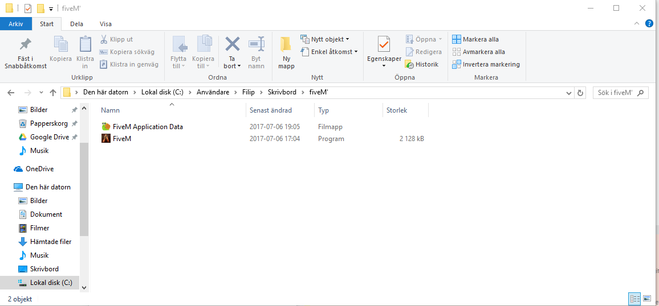The width and height of the screenshot is (659, 306).
Task: Open Papperskorg in navigation pane
Action: point(48,123)
